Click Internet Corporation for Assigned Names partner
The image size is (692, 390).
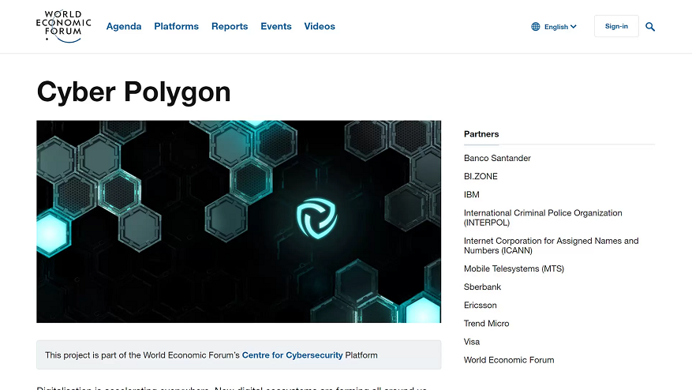552,246
